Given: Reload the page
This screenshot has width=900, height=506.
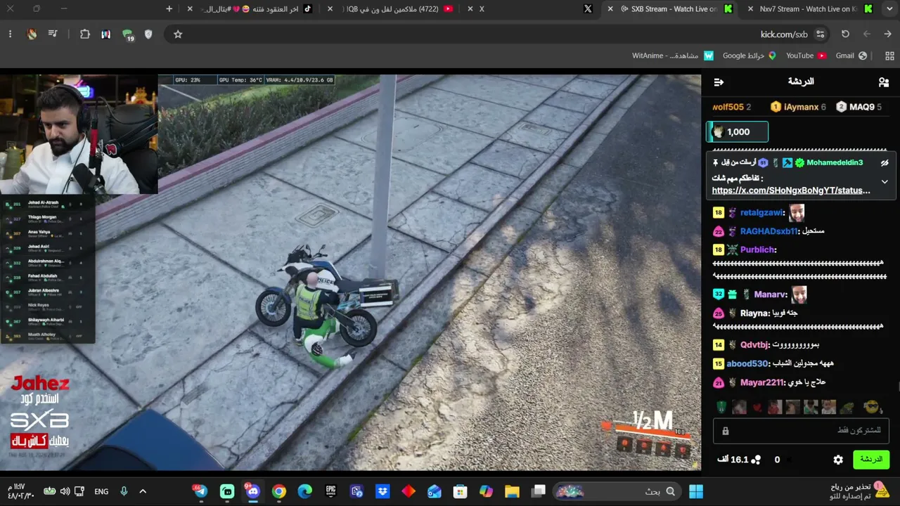Looking at the screenshot, I should pyautogui.click(x=845, y=34).
